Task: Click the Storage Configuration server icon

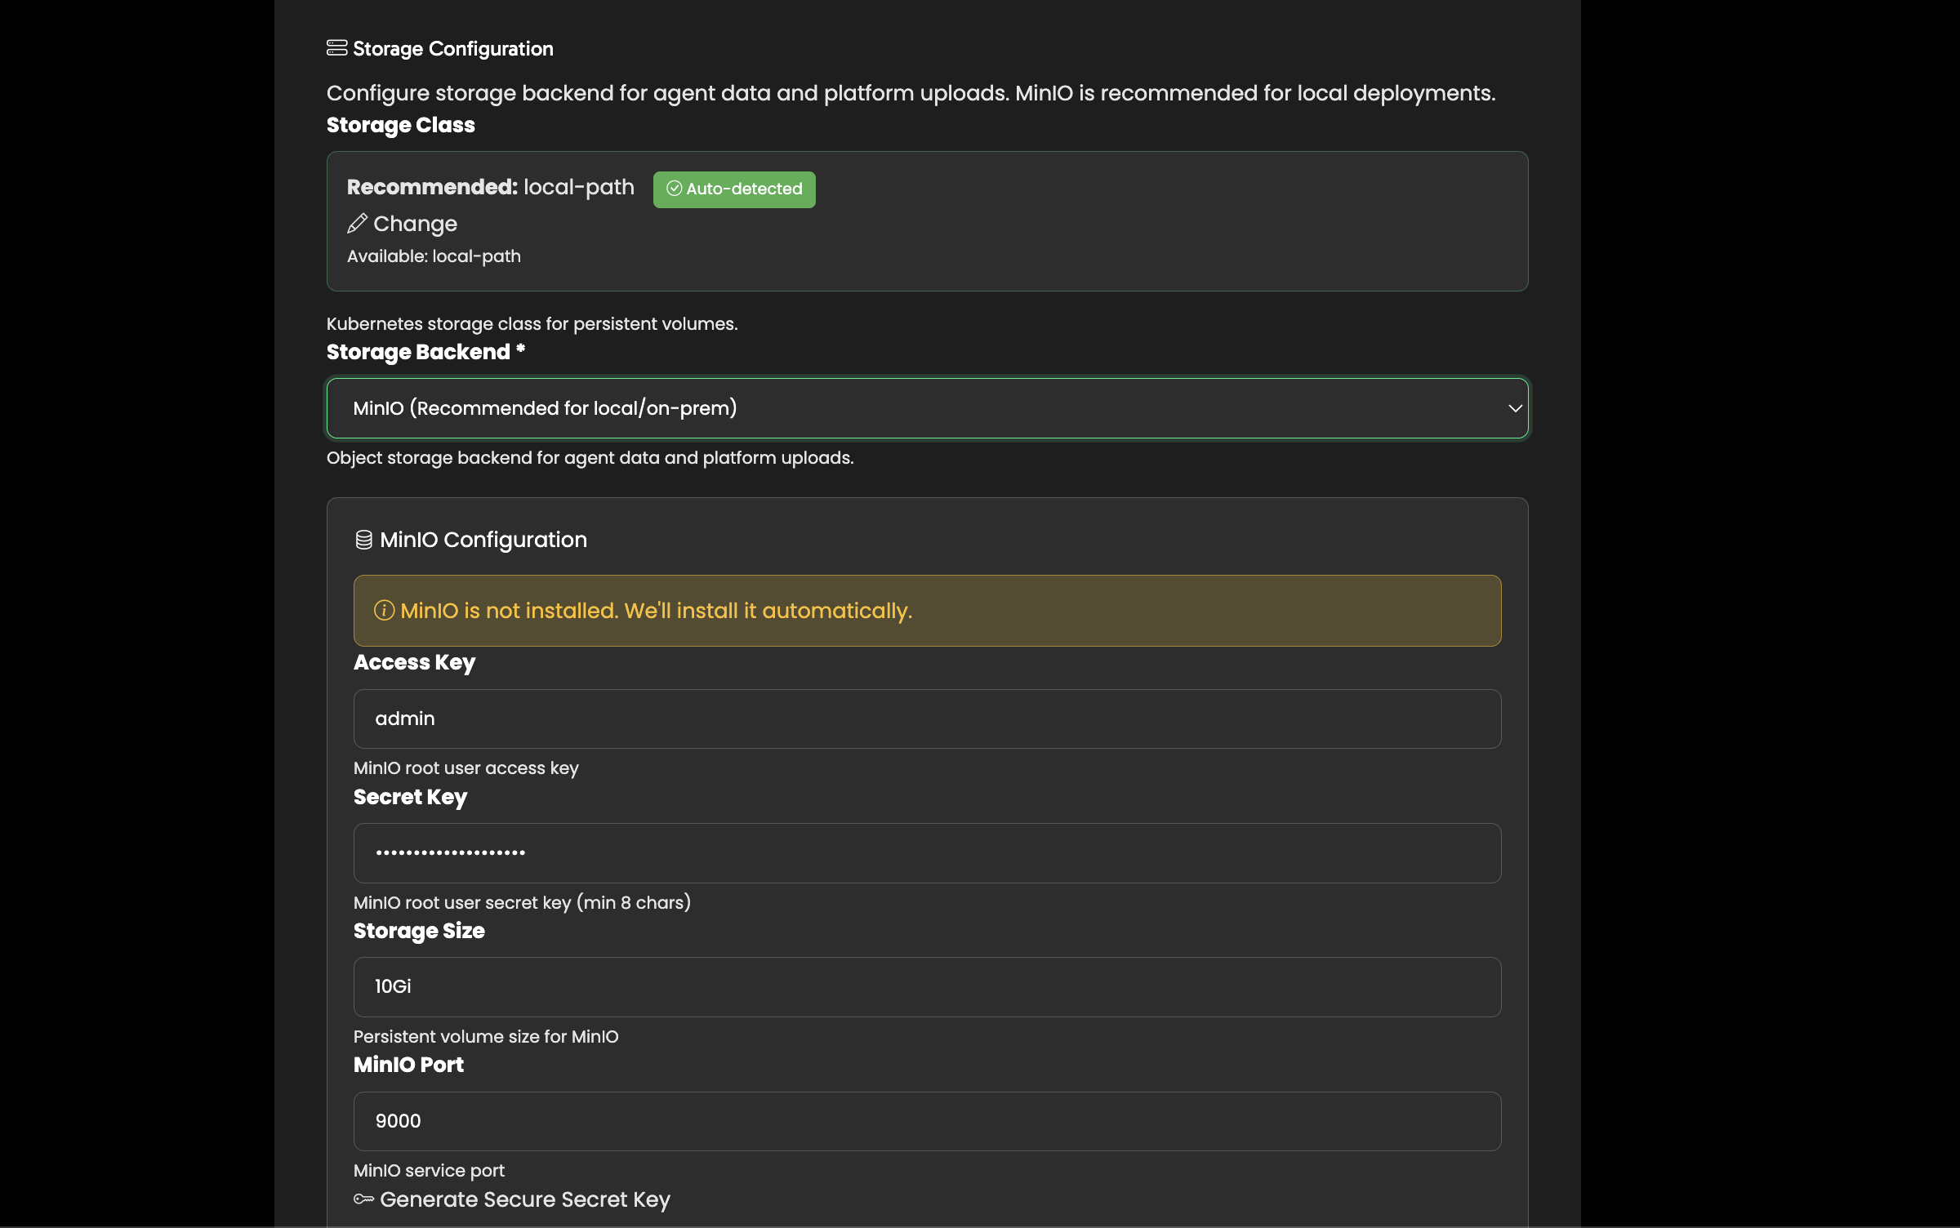Action: [336, 48]
